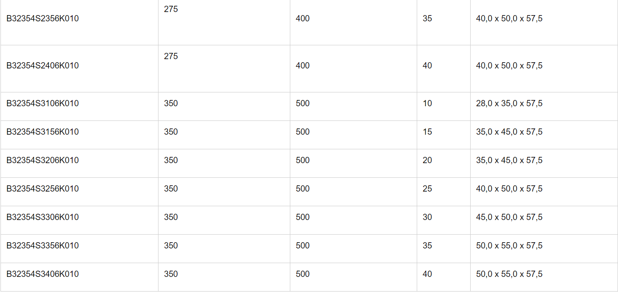Click part number B32354S2356K010
This screenshot has height=292, width=618.
[42, 19]
